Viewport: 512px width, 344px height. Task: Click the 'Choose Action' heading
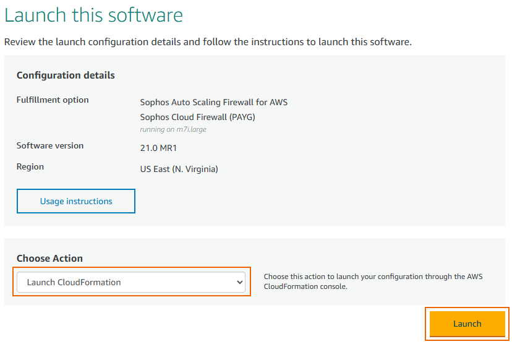pyautogui.click(x=49, y=259)
